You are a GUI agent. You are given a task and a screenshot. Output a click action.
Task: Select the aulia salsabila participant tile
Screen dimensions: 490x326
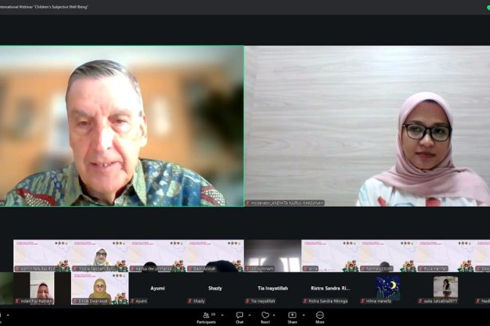(x=445, y=288)
